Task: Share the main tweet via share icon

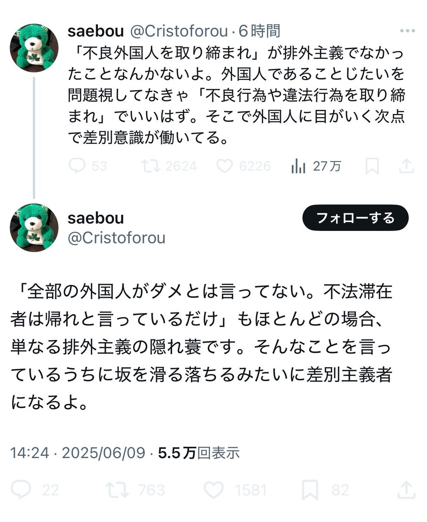Action: click(x=405, y=490)
